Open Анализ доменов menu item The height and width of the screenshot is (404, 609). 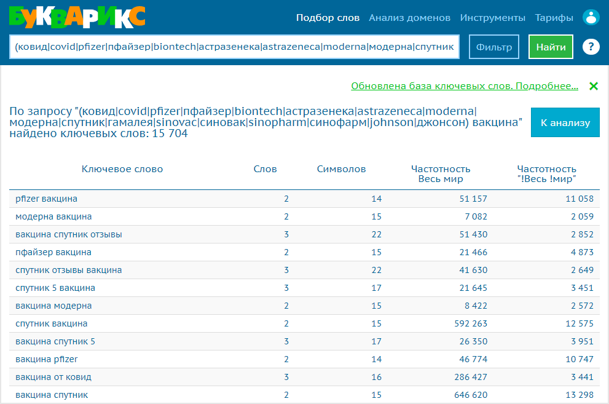[409, 18]
